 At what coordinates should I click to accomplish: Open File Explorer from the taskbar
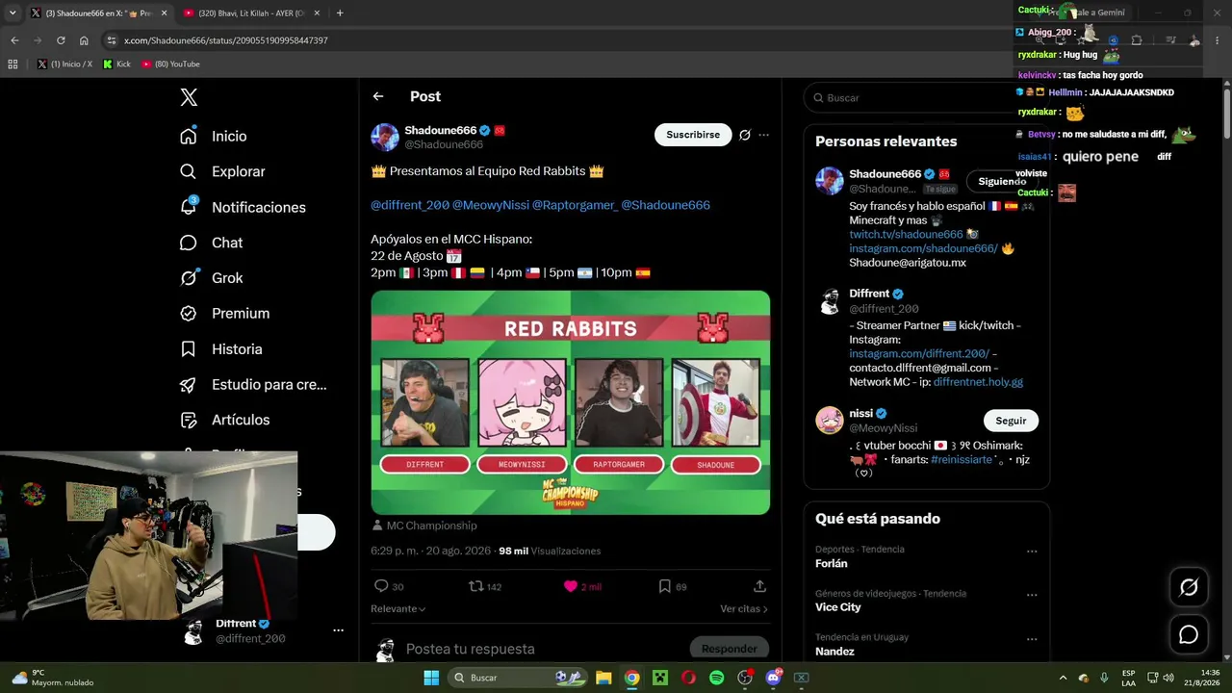click(603, 678)
